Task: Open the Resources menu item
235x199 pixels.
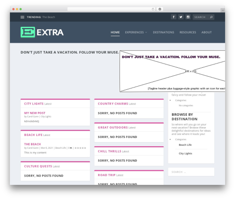Action: pos(188,32)
